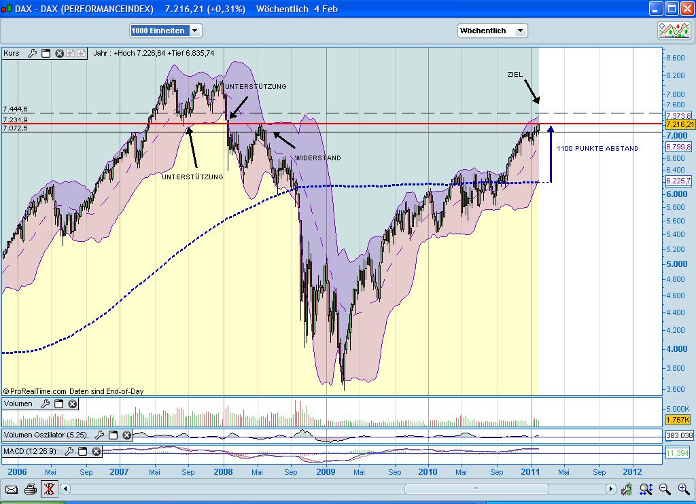Move the Kurs panel up with arrow icon

[70, 52]
